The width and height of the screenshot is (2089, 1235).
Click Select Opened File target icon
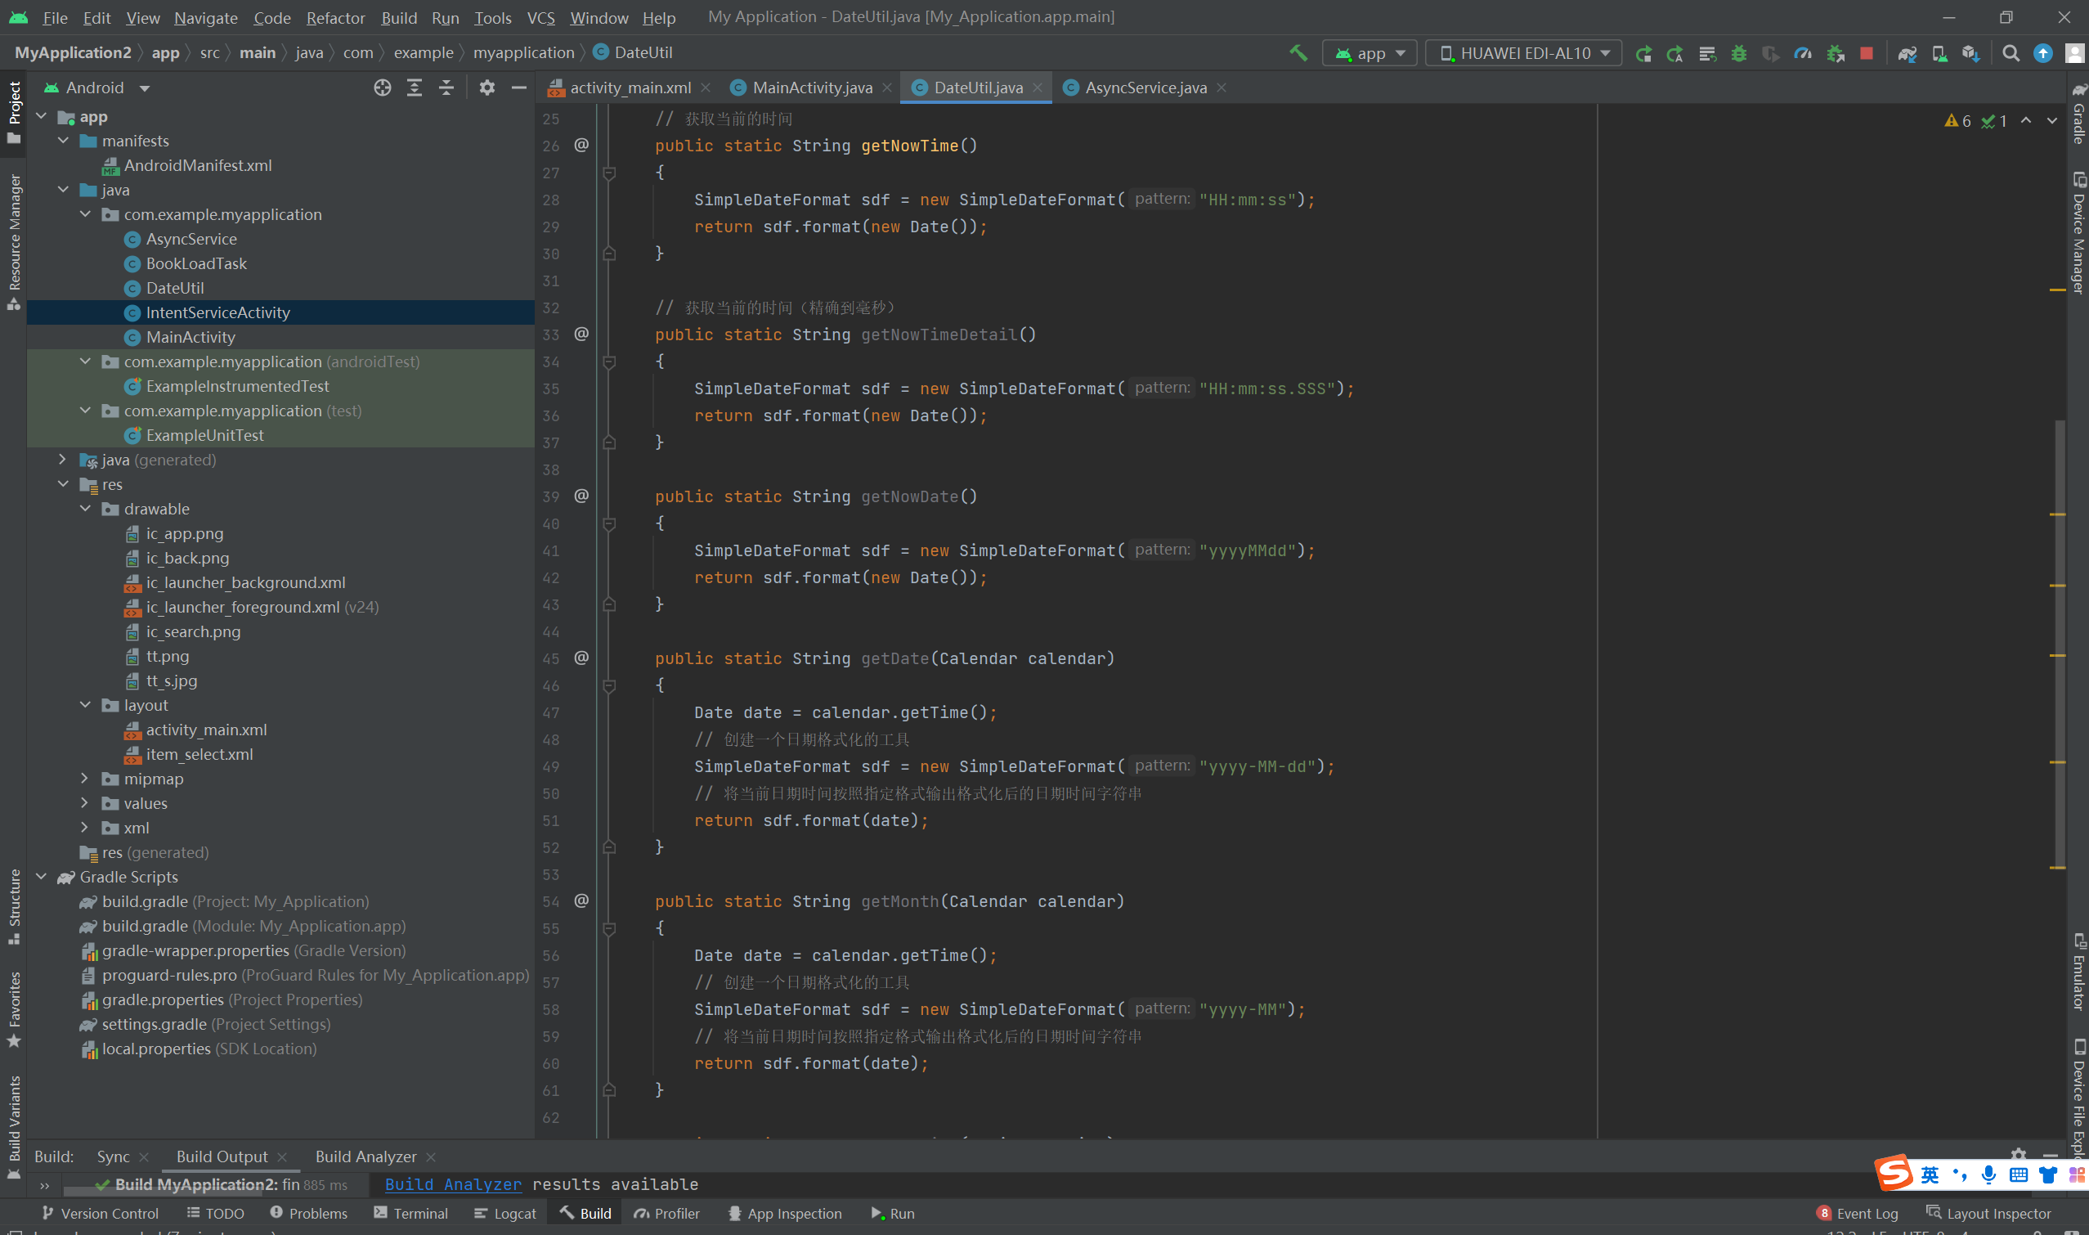(382, 88)
